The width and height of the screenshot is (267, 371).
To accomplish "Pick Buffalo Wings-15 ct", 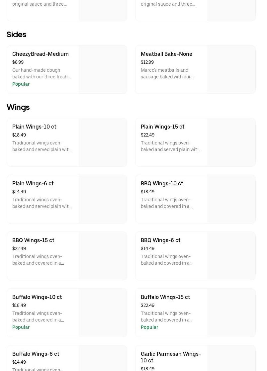I will coord(165,297).
